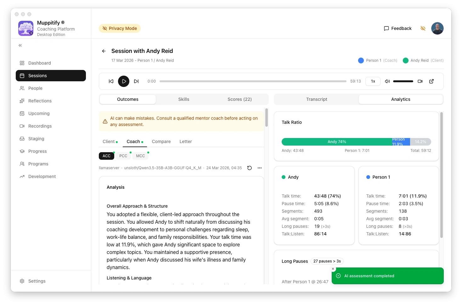Collapse the sidebar with double chevron

[x=20, y=45]
